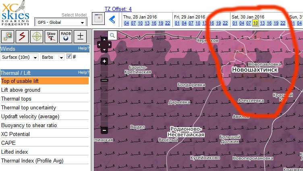
Task: Click the map search magnifier icon
Action: tap(112, 36)
